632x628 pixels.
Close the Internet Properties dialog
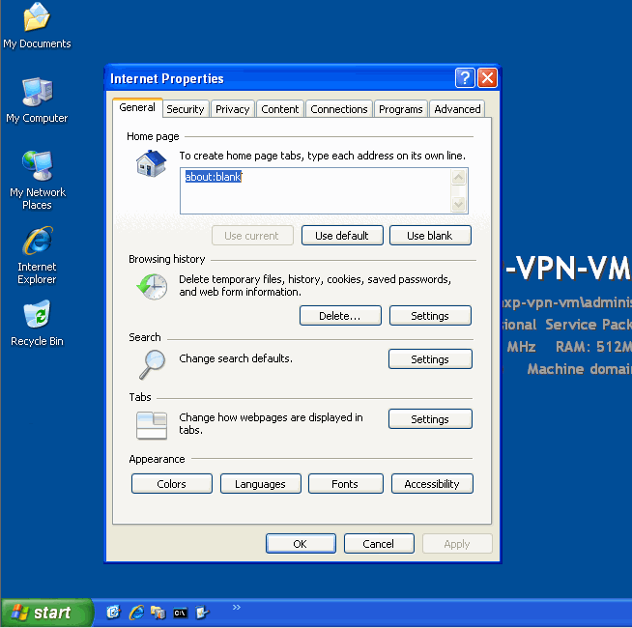[487, 78]
